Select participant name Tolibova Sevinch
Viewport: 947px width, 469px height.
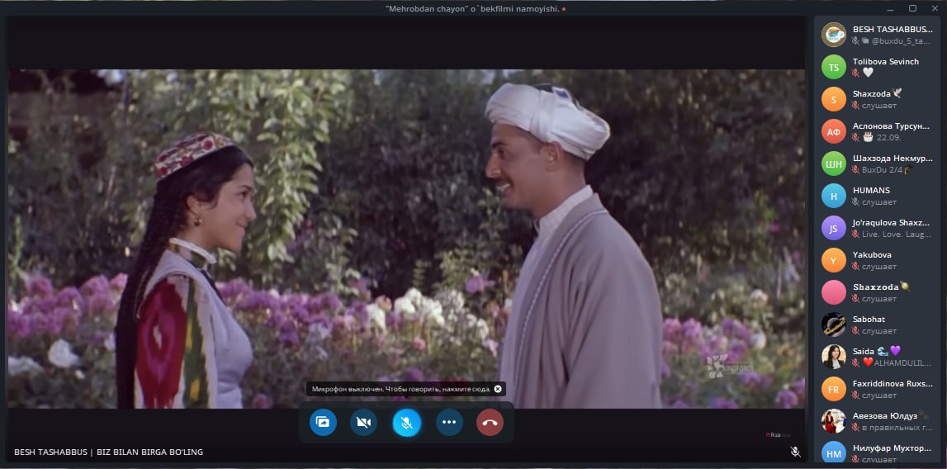click(886, 62)
